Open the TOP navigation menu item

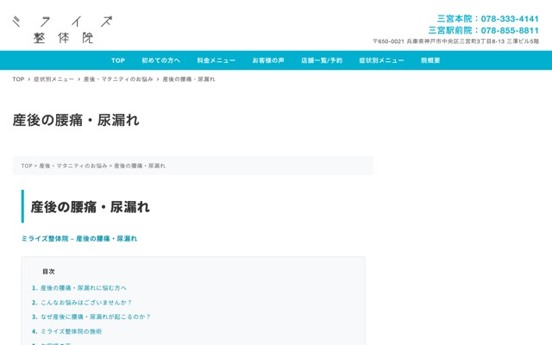(x=118, y=60)
